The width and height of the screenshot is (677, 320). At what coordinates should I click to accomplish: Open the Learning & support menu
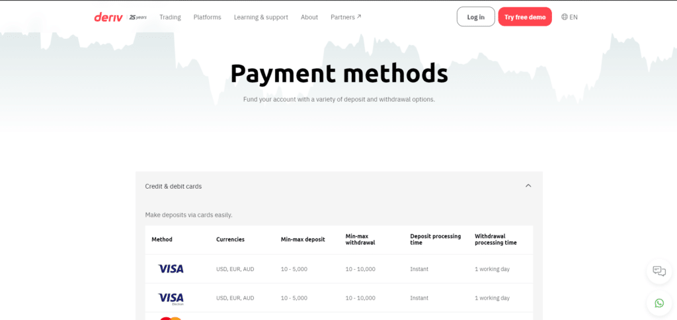(x=260, y=17)
